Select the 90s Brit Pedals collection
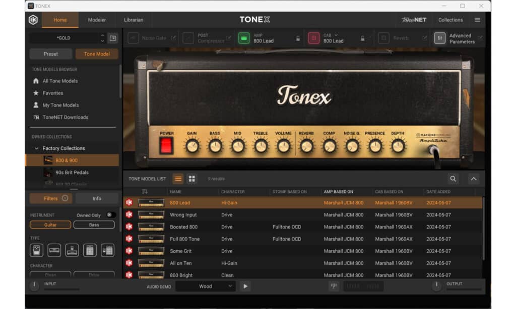This screenshot has width=516, height=309. click(73, 172)
